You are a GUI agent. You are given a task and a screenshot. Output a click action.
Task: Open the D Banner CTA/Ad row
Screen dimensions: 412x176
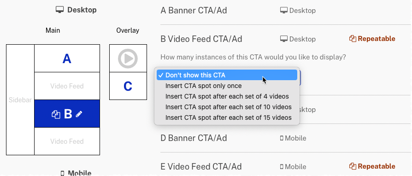tap(286, 138)
